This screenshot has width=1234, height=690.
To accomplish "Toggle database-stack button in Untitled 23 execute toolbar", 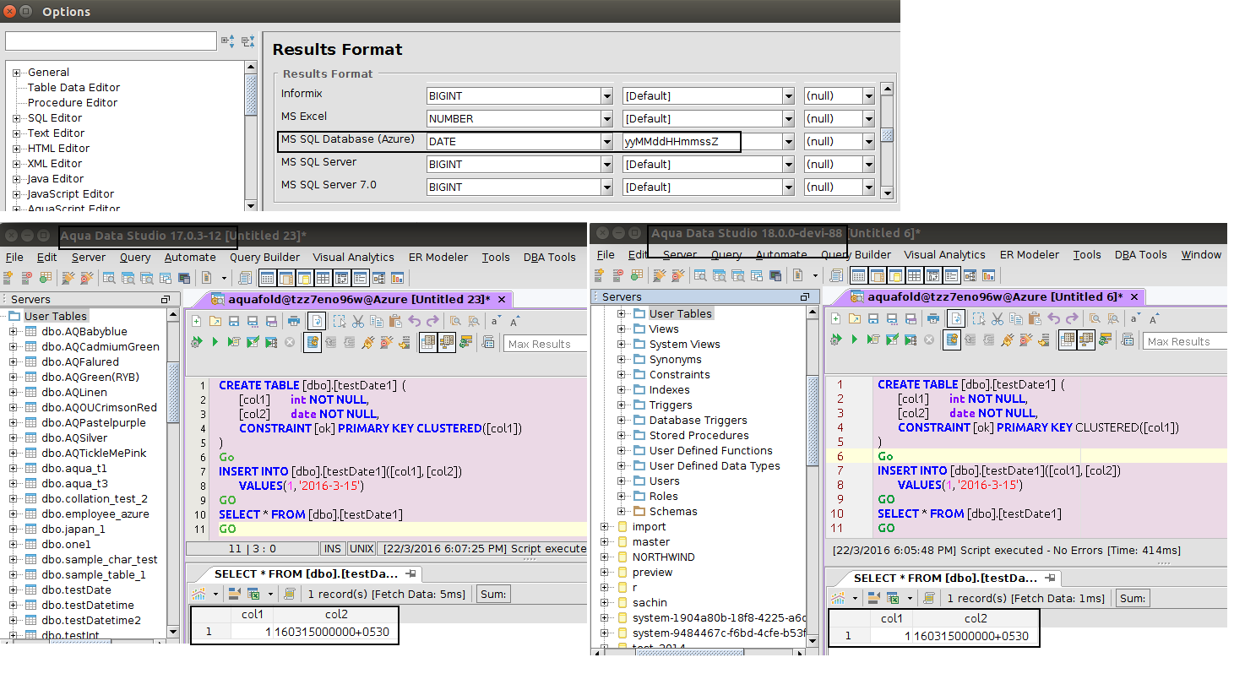I will coord(313,342).
